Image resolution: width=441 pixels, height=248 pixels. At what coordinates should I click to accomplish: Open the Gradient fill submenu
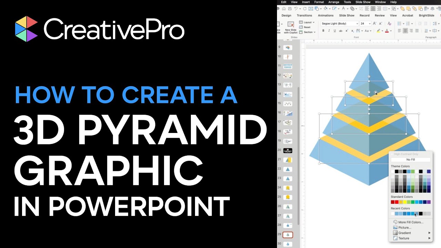pos(412,233)
